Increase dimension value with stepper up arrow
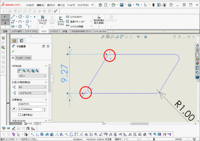The image size is (200, 141). pos(45,109)
